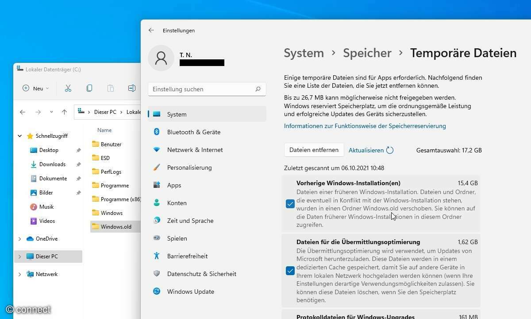The width and height of the screenshot is (531, 319).
Task: Click Dieser PC in the Explorer address bar
Action: pos(105,112)
